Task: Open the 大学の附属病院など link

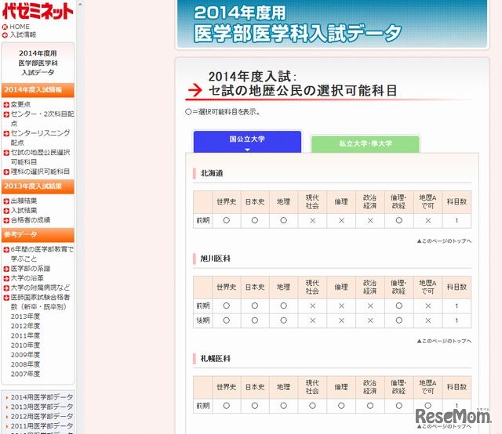Action: tap(40, 288)
